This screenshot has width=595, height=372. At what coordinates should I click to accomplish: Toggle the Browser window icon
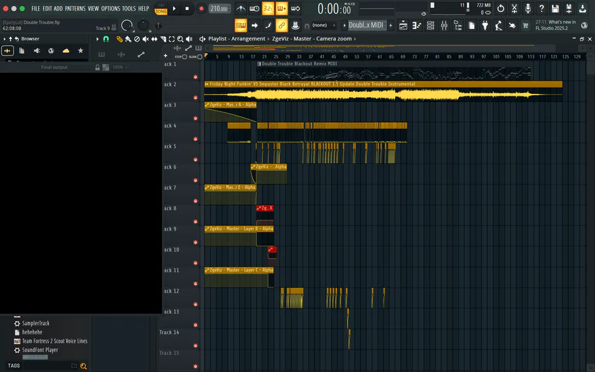click(457, 25)
